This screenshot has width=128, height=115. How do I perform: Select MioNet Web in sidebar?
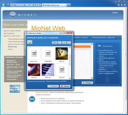(13, 47)
